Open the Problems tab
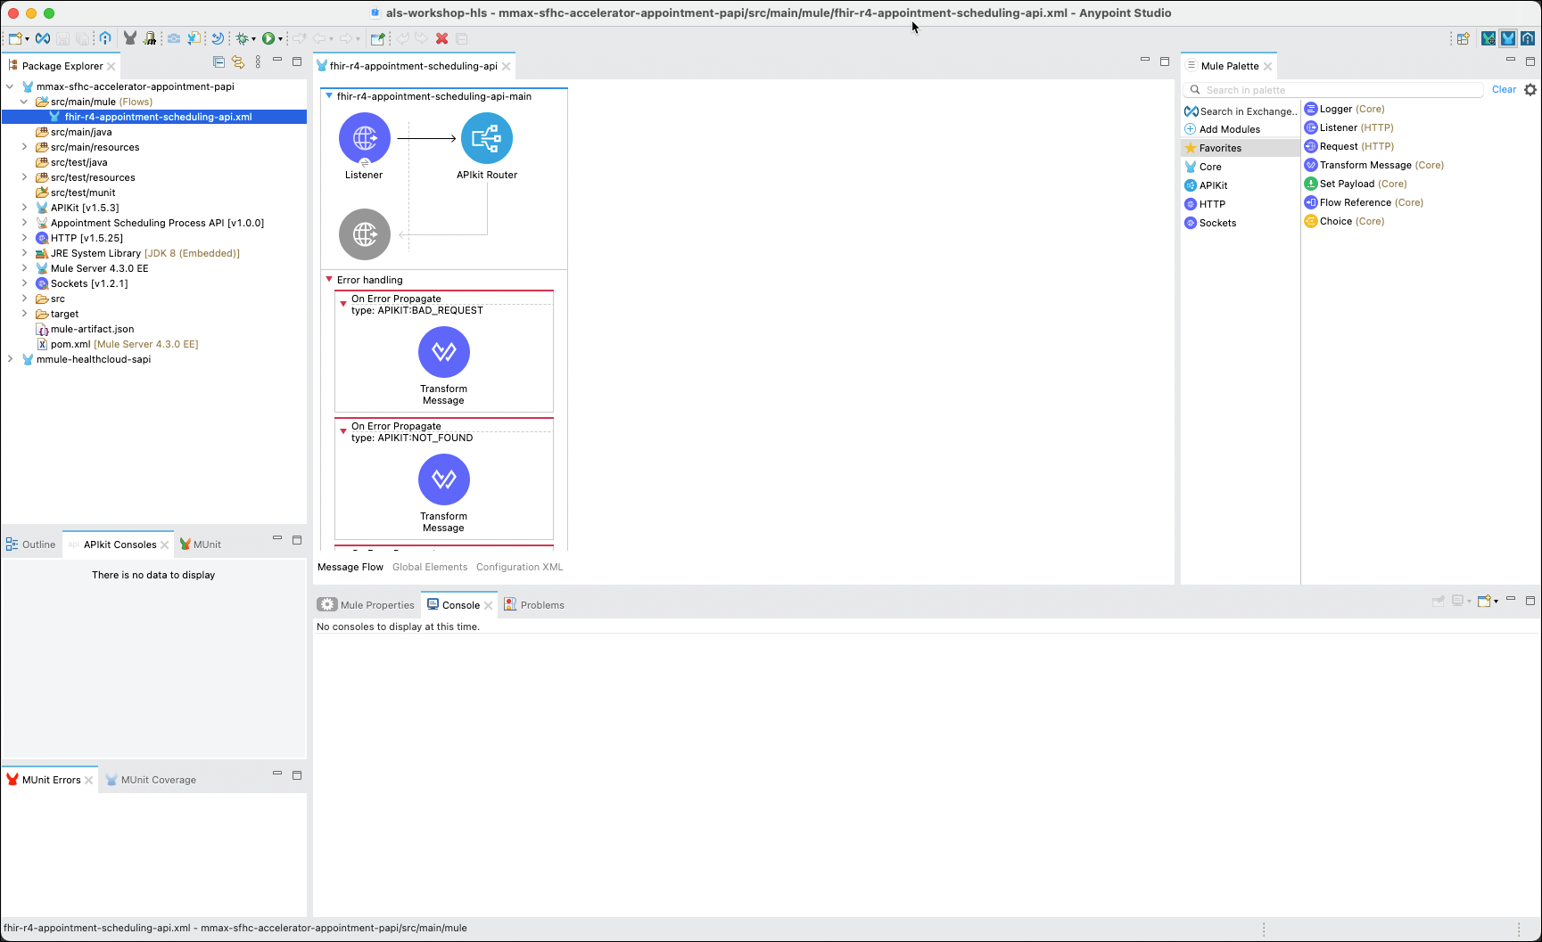The image size is (1542, 942). pos(534,604)
